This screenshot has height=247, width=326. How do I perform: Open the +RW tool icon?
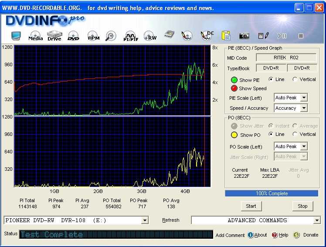150,36
